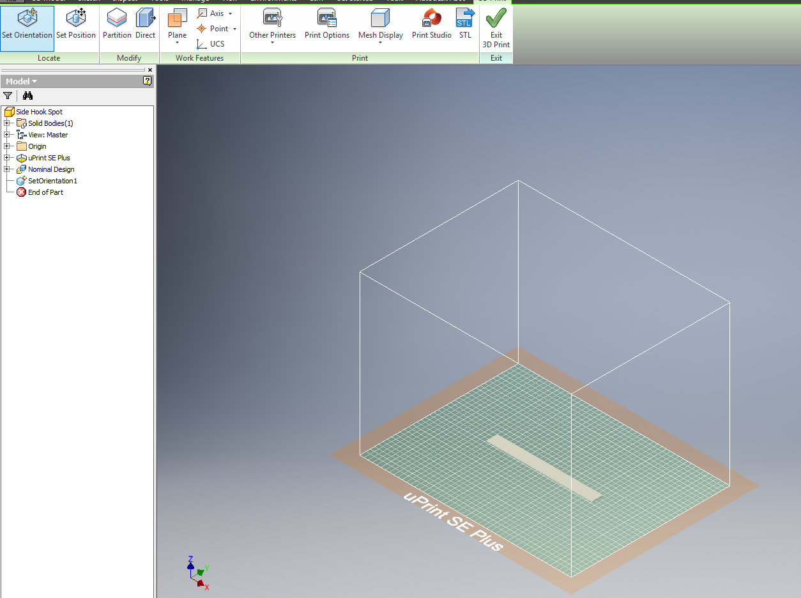The height and width of the screenshot is (598, 801).
Task: Expand the Nominal Design node
Action: point(6,169)
